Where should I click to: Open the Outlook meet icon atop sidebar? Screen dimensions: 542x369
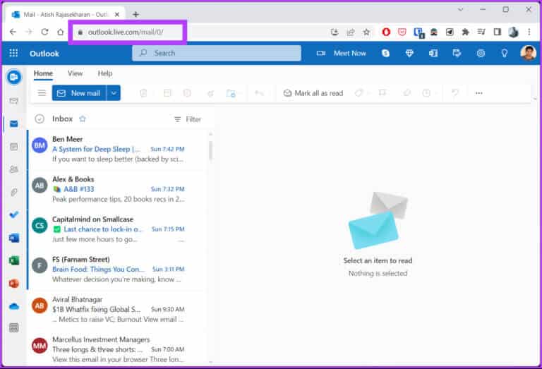[14, 77]
